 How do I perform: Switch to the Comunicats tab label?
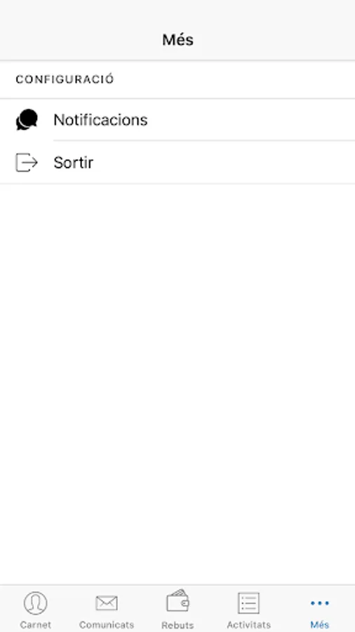(107, 625)
